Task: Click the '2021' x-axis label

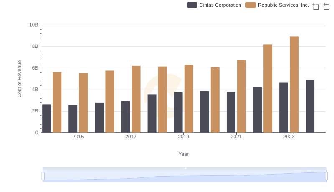Action: [236, 137]
